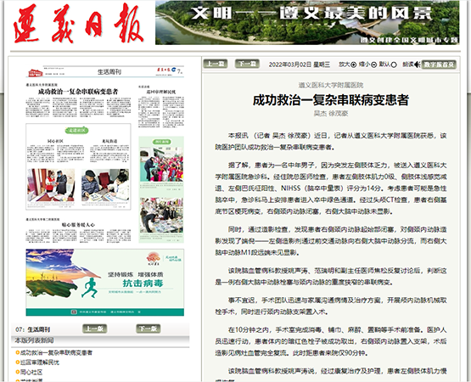Click page-preview headline 成功救治一复杂串联病变患者
Viewport: 471px width, 382px height.
coord(78,92)
